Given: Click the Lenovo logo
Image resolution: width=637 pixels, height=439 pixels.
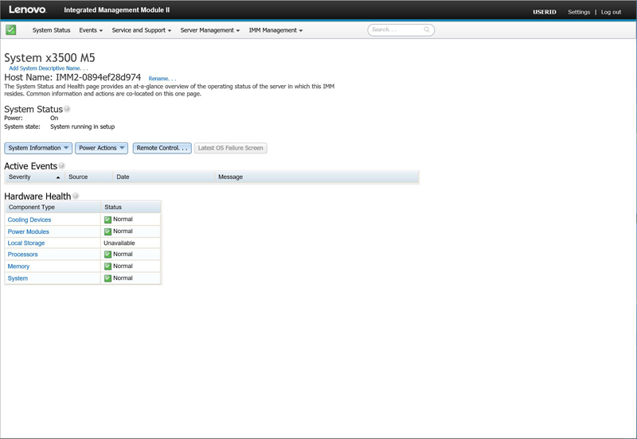Looking at the screenshot, I should pos(28,10).
